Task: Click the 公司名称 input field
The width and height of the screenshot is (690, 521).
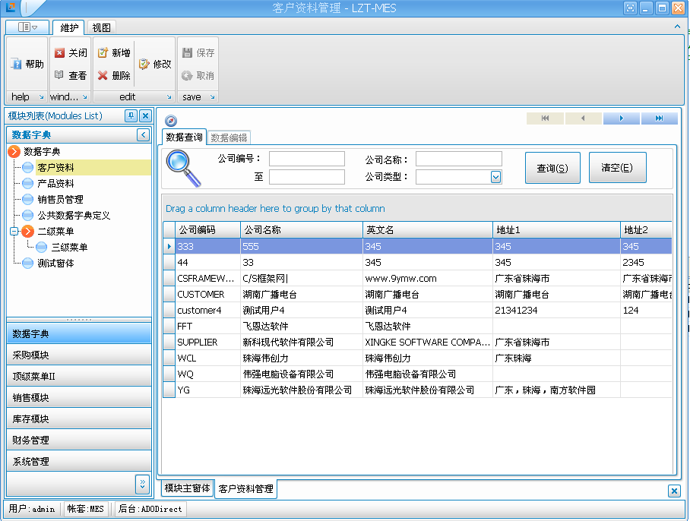Action: (458, 159)
